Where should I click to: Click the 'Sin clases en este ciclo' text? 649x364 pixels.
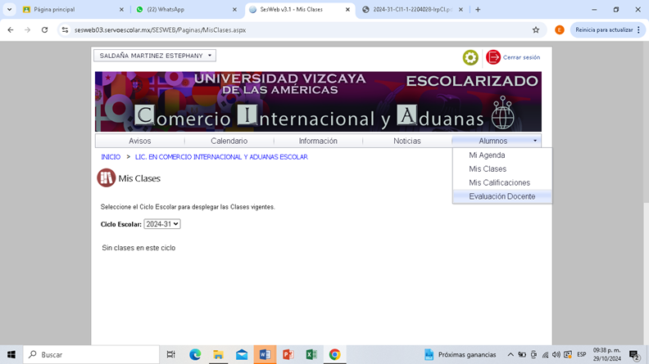(x=138, y=248)
